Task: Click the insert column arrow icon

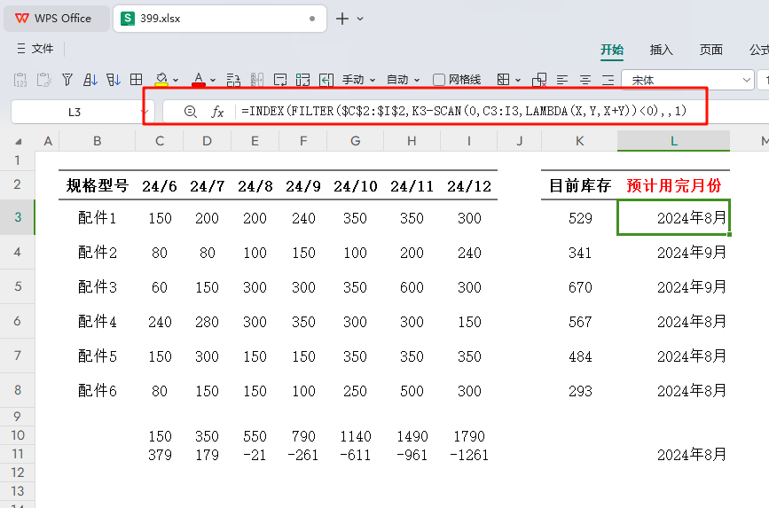Action: (x=326, y=80)
